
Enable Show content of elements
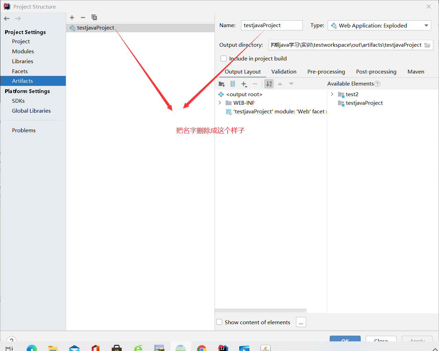coord(219,322)
